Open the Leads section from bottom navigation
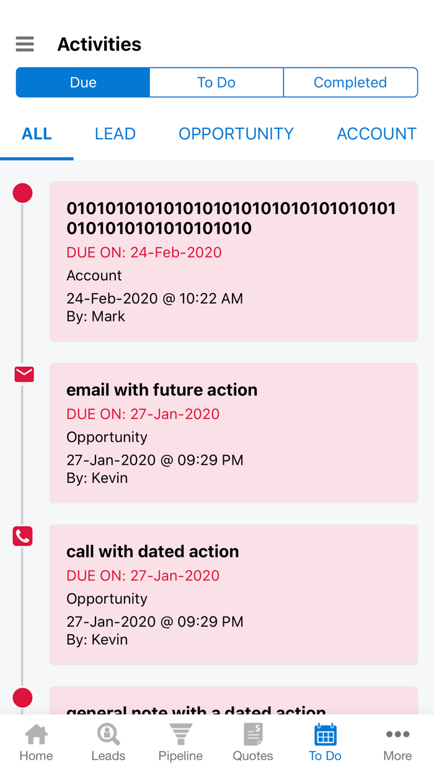Image resolution: width=434 pixels, height=771 pixels. [108, 741]
